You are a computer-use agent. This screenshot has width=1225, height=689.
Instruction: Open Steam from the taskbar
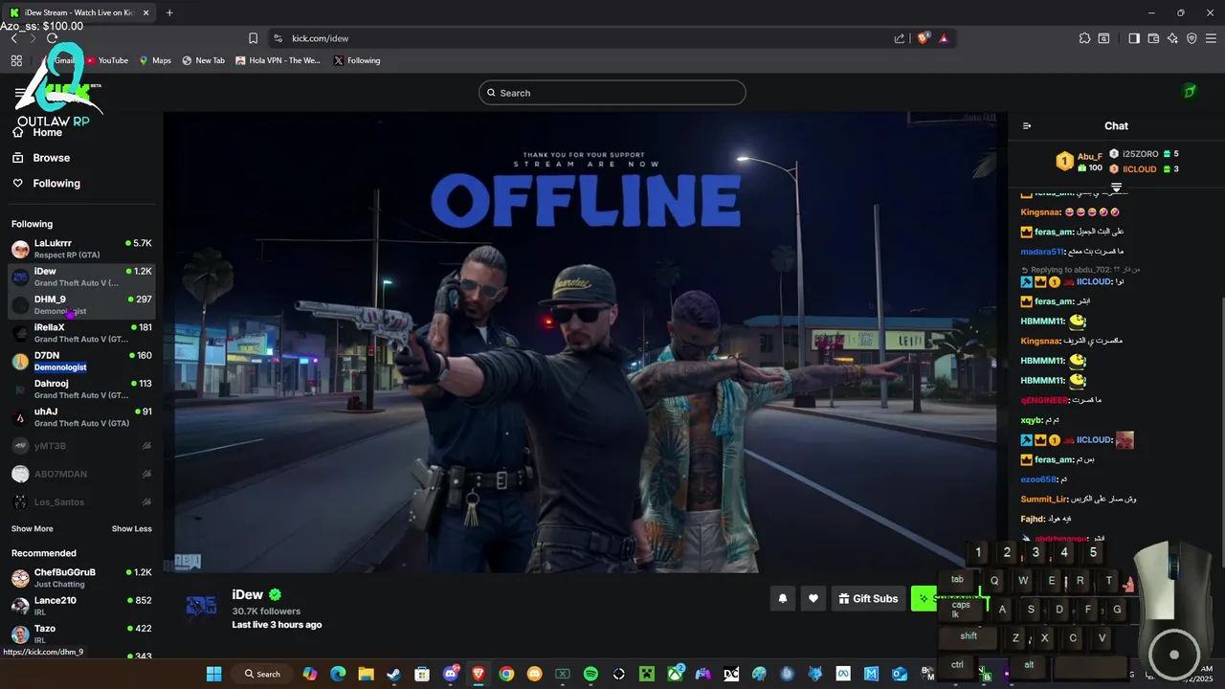pos(393,674)
